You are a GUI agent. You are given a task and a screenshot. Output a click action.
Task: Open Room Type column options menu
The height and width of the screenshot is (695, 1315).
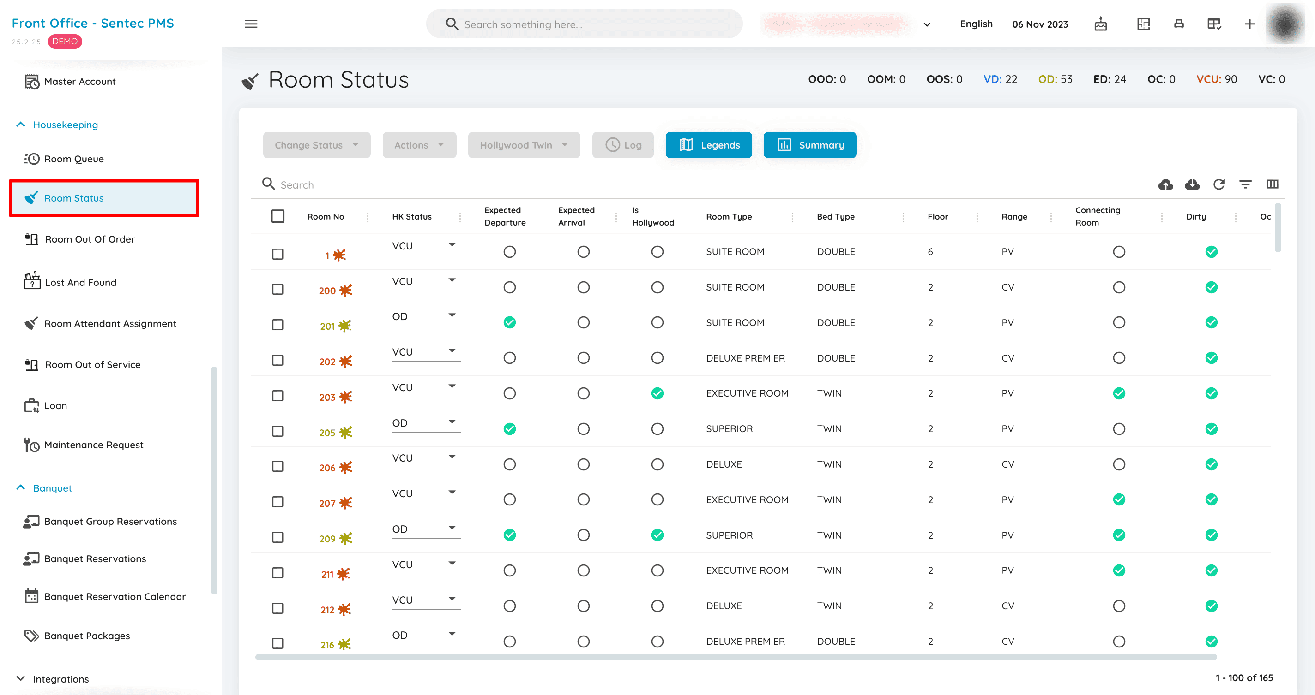(792, 217)
